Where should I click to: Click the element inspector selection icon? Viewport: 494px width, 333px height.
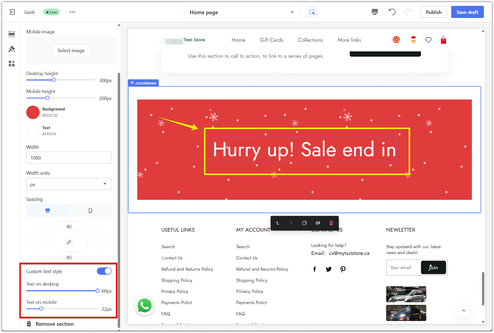pos(312,12)
